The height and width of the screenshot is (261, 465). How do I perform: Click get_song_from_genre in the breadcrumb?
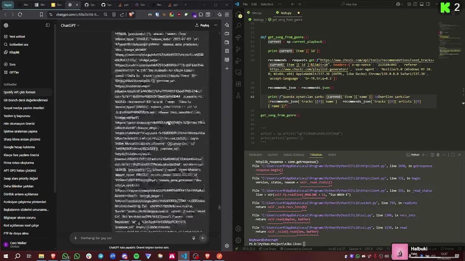tap(287, 20)
